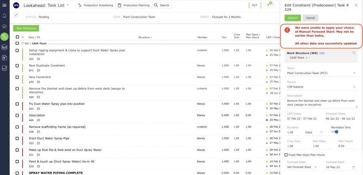This screenshot has height=175, width=363.
Task: Open the Search menu item
Action: click(x=162, y=5)
